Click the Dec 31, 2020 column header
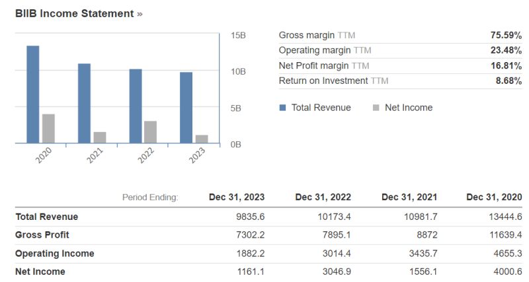 494,197
